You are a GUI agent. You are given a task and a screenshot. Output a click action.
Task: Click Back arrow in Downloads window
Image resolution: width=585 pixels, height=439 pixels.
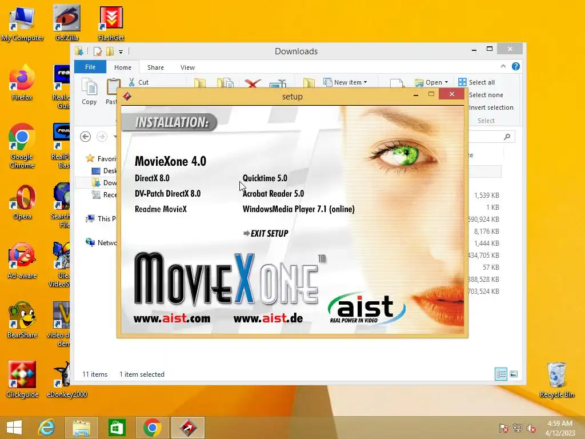tap(86, 137)
